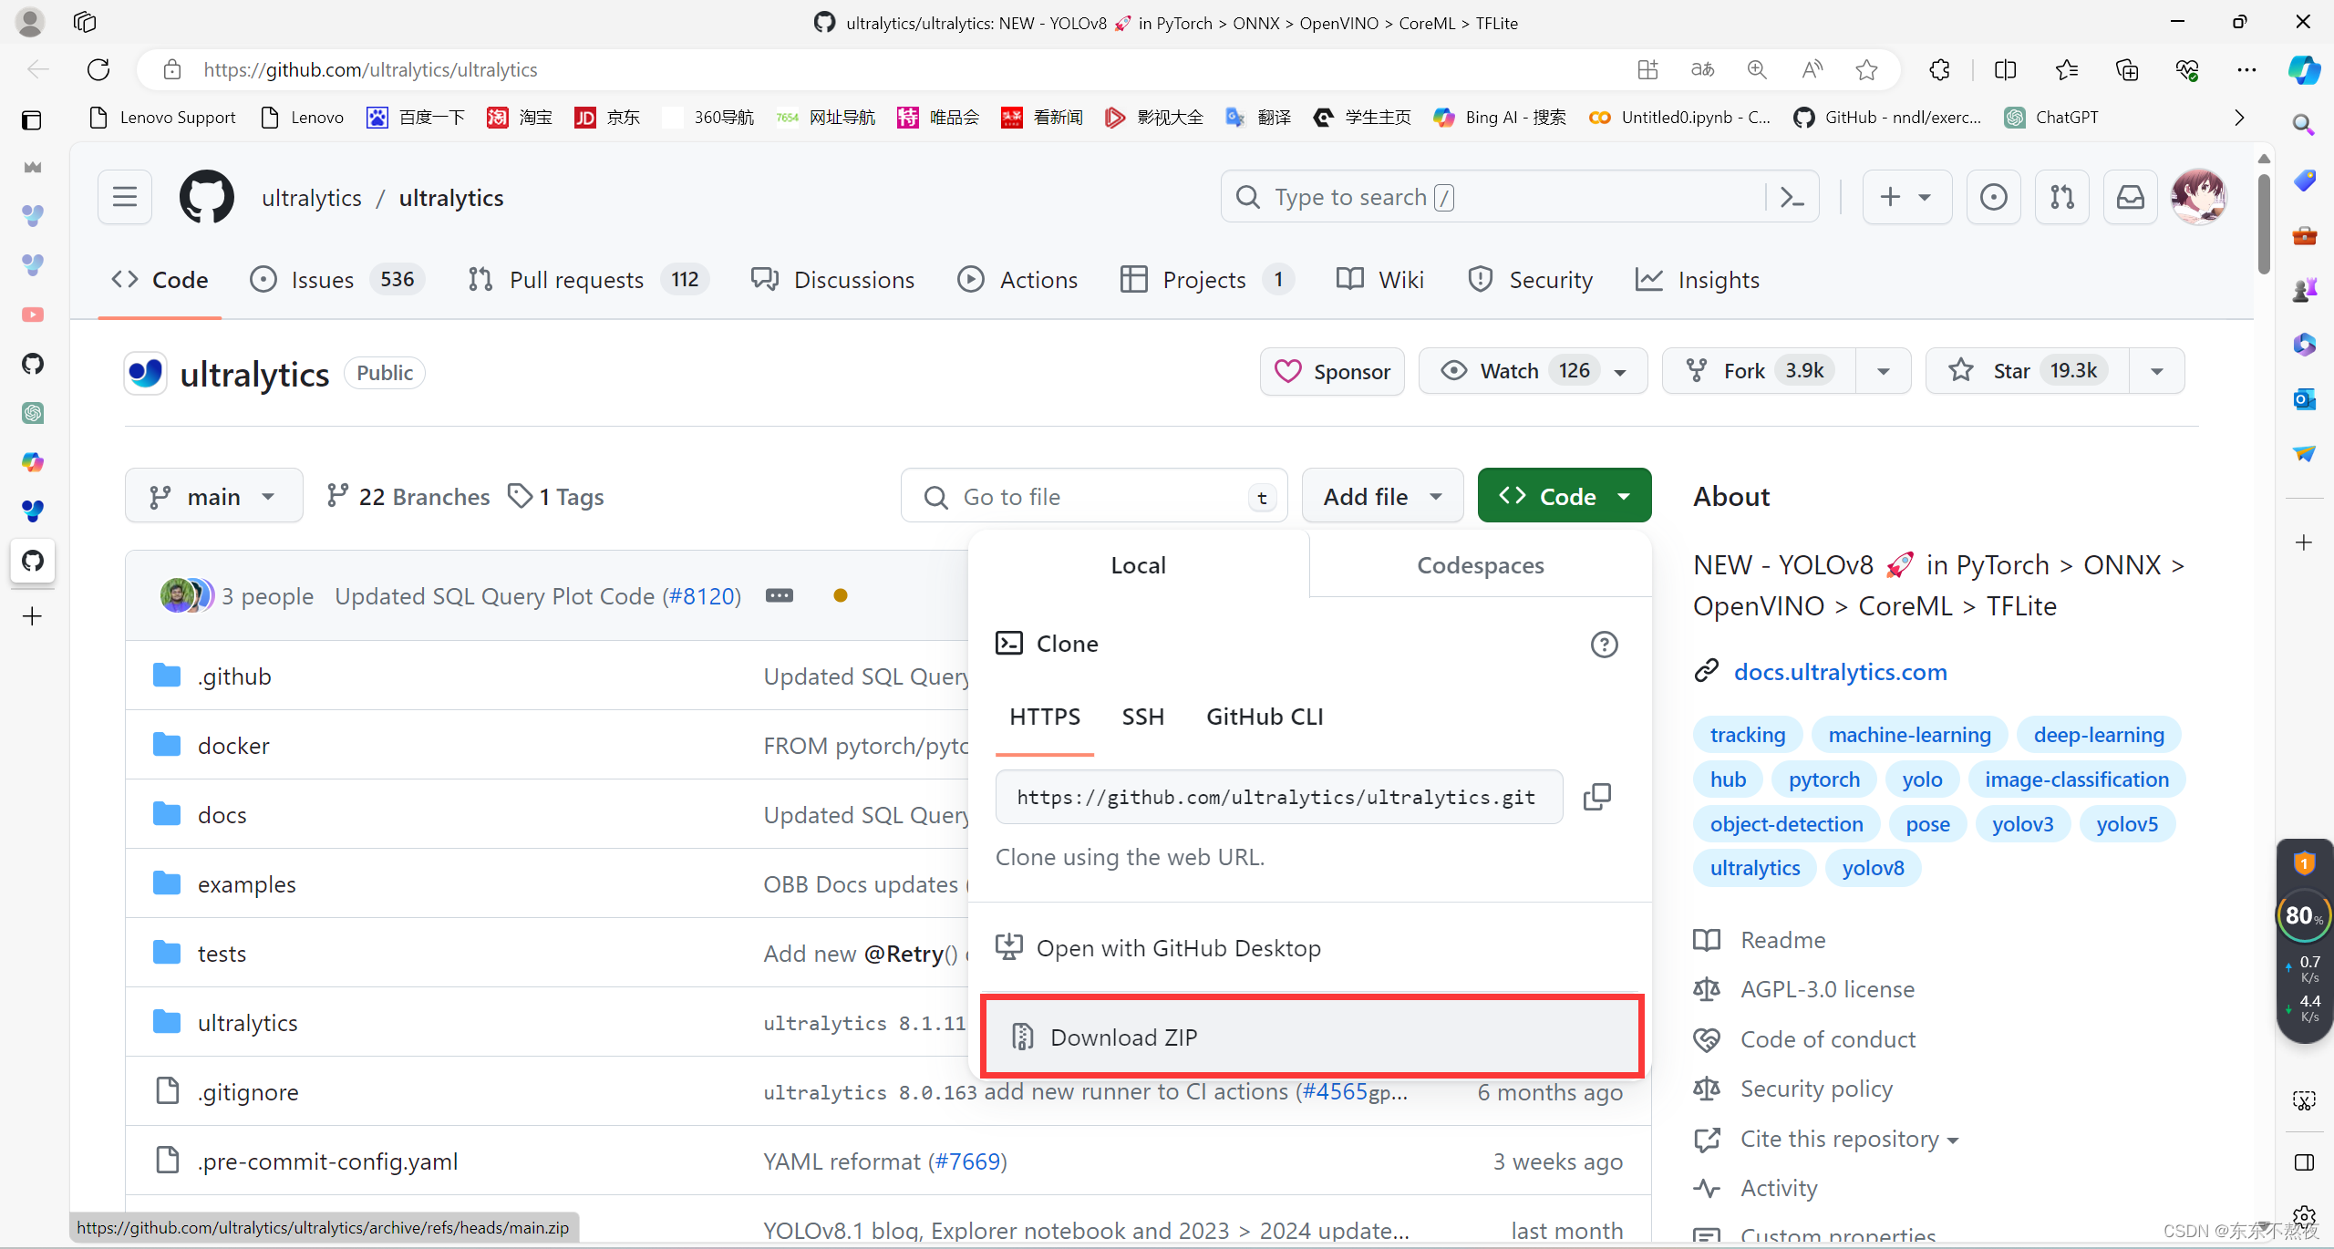Open AGPL-3.0 license link

1827,989
